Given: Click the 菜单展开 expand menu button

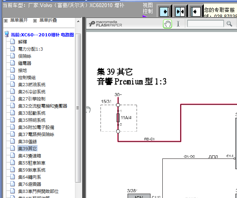Looking at the screenshot, I should pyautogui.click(x=19, y=20).
